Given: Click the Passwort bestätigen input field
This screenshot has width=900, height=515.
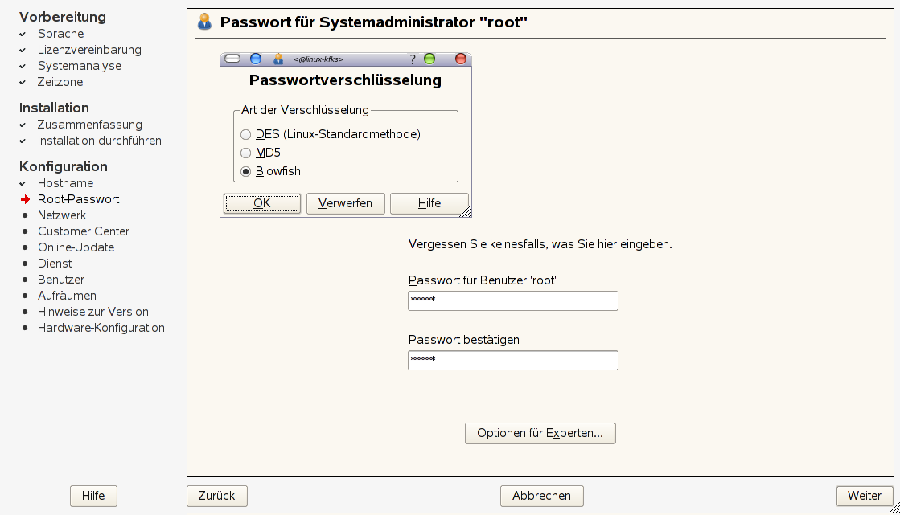Looking at the screenshot, I should point(513,360).
